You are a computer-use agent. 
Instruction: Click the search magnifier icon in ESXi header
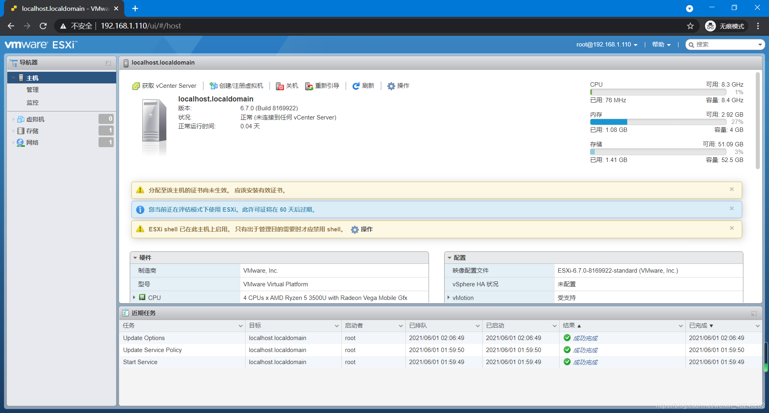click(691, 45)
